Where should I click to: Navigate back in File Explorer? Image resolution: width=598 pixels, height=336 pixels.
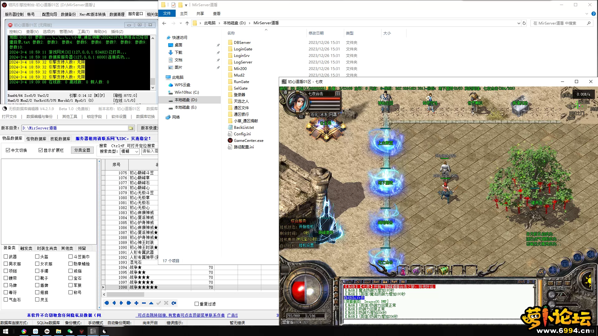tap(164, 23)
